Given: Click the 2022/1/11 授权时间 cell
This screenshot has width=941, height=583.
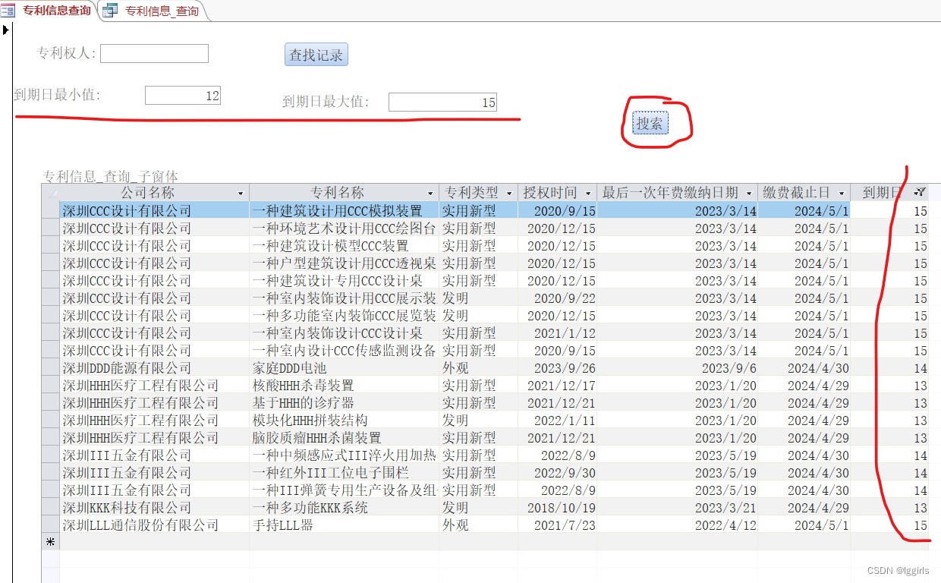Looking at the screenshot, I should click(558, 421).
